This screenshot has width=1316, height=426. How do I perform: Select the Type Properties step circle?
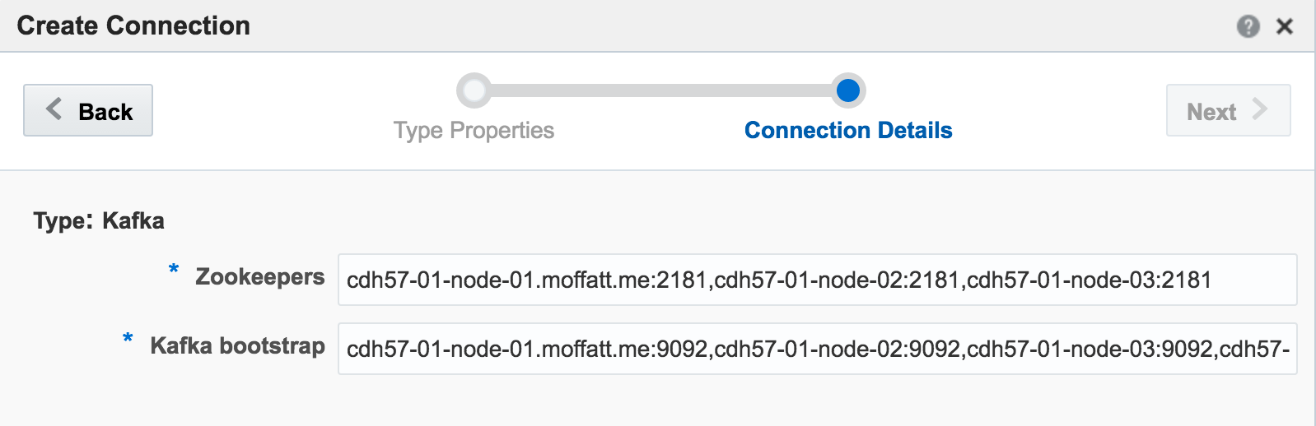click(474, 90)
